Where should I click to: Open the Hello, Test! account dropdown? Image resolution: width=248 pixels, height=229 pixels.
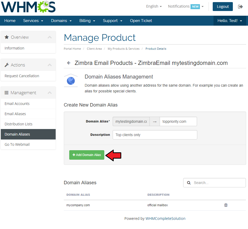(x=230, y=21)
